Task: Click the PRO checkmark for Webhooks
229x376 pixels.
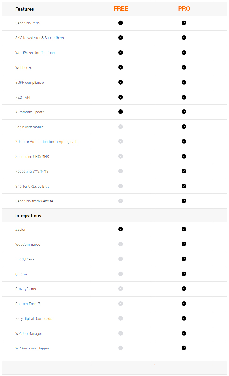Action: (184, 67)
